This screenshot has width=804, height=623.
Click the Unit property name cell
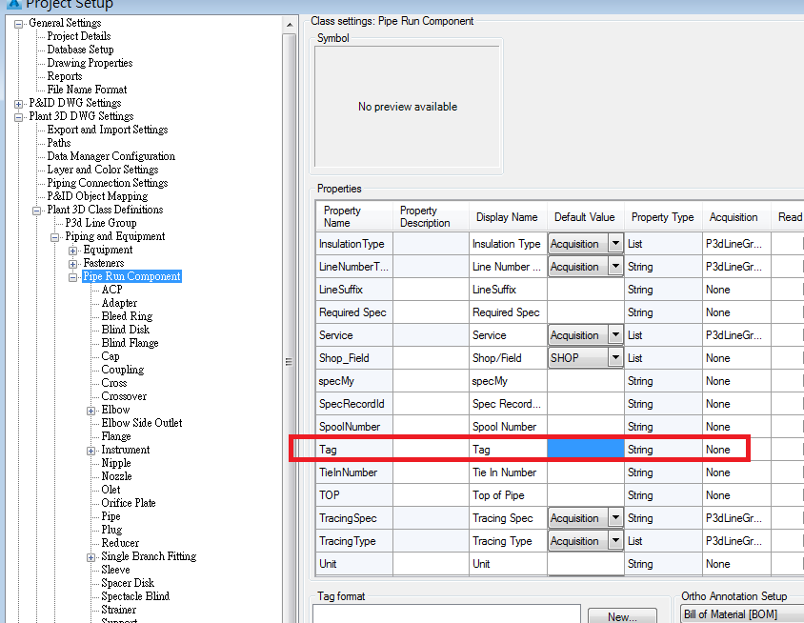pyautogui.click(x=354, y=564)
